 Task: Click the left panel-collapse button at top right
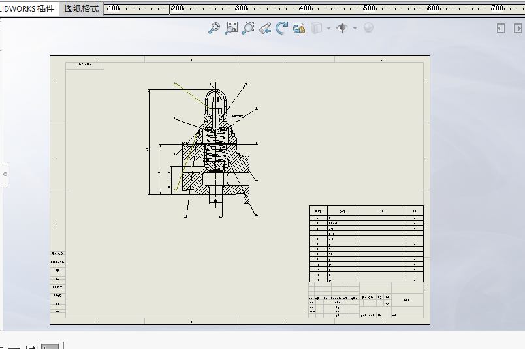(x=501, y=28)
